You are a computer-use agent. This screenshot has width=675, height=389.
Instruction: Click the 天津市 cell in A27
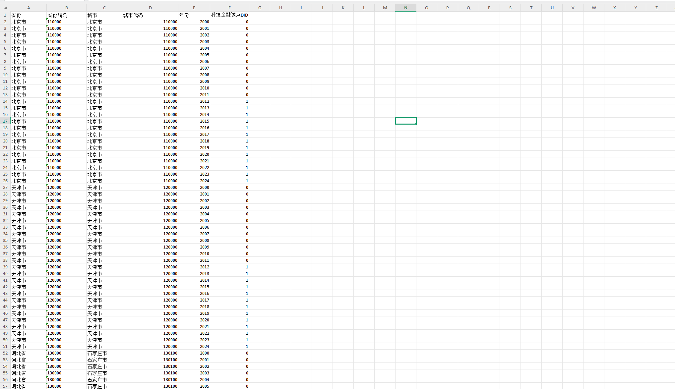19,188
